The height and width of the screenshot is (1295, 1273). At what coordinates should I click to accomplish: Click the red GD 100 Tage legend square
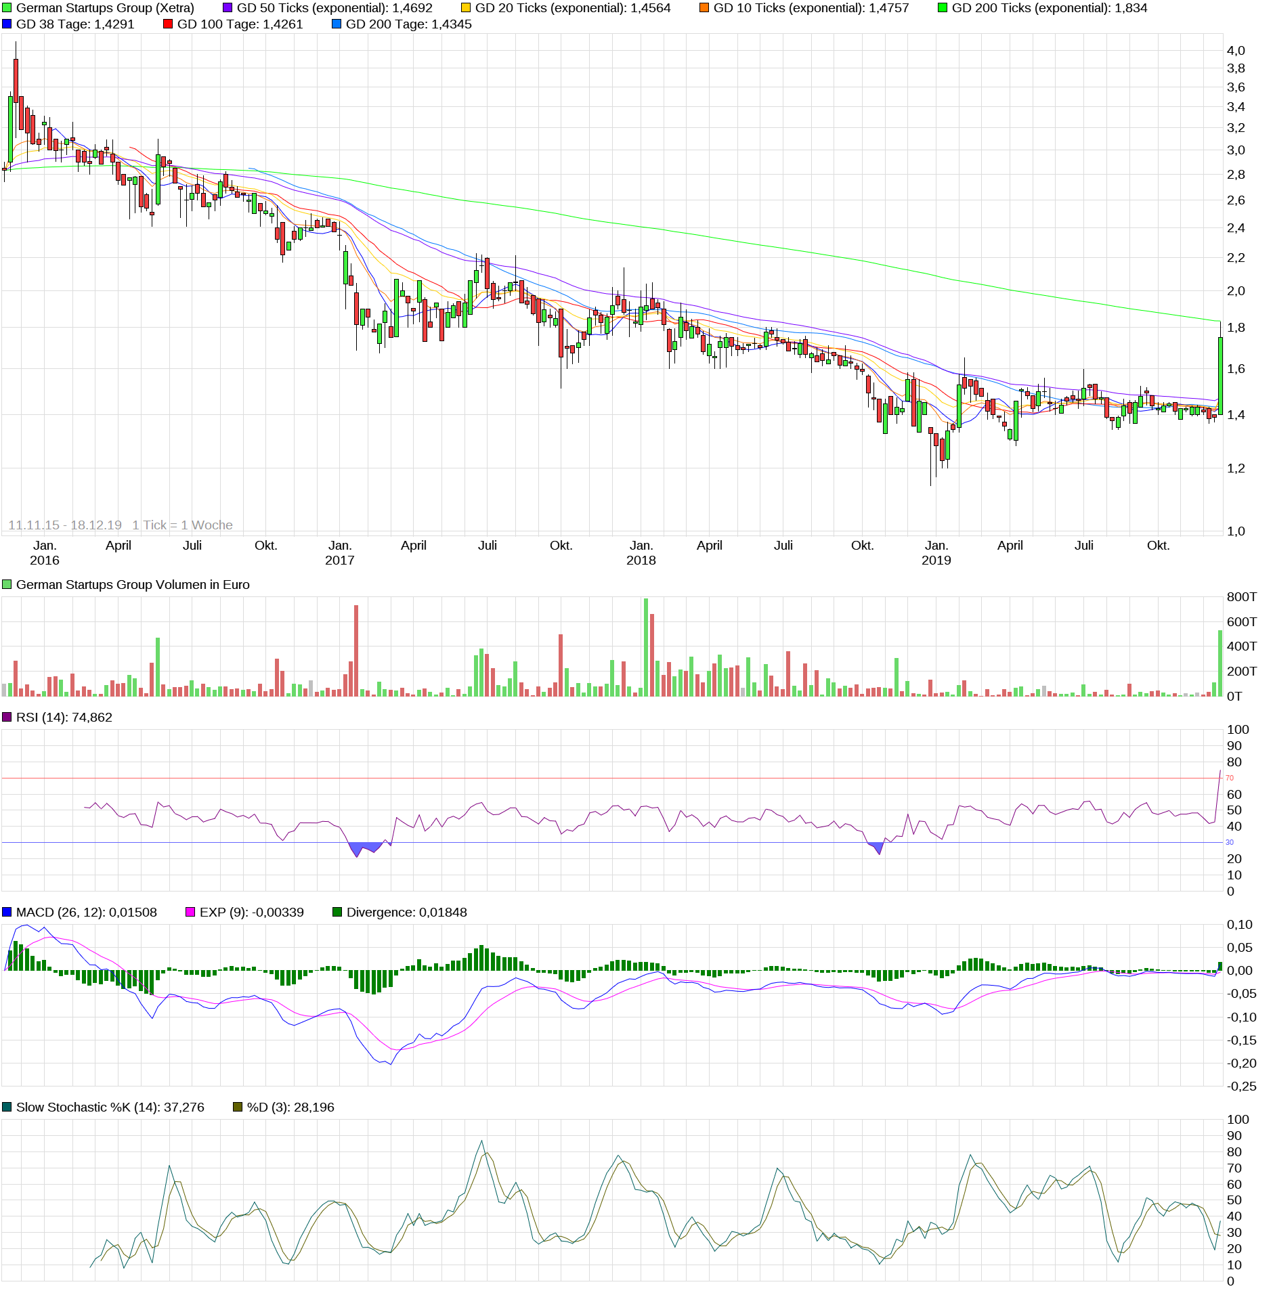[x=168, y=24]
